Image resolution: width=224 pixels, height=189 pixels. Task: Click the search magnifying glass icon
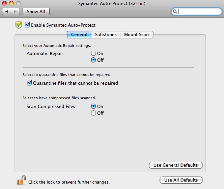175,11
